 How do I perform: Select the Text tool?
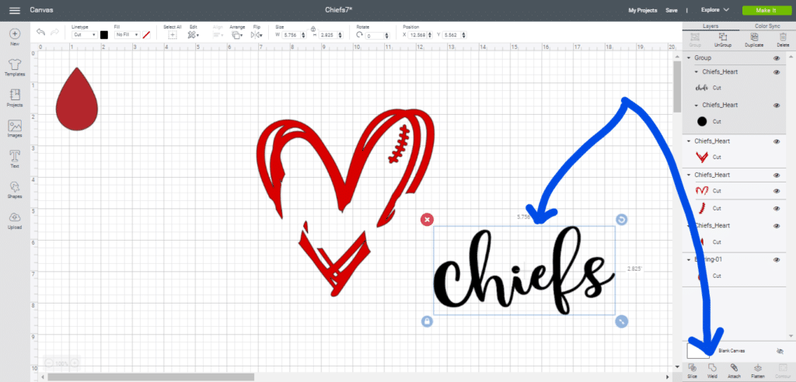15,159
